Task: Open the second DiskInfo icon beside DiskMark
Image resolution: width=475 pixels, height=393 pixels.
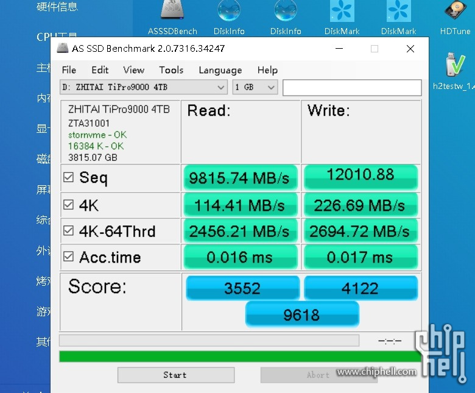Action: point(286,18)
